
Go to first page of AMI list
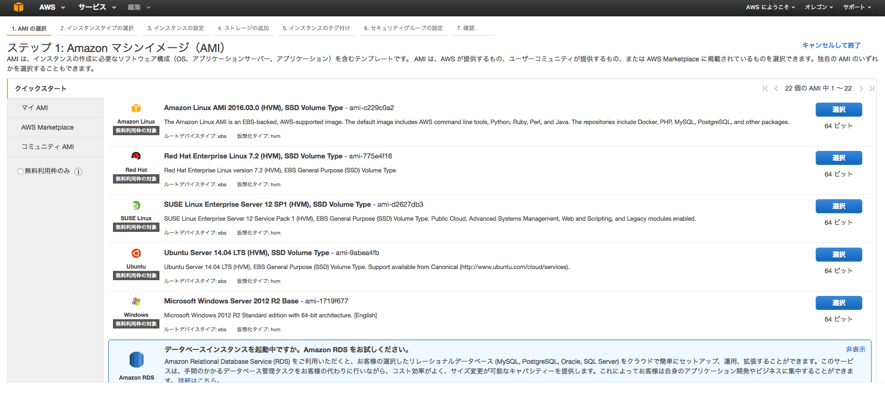coord(765,88)
